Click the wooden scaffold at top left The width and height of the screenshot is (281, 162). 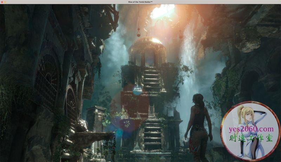[x=110, y=15]
